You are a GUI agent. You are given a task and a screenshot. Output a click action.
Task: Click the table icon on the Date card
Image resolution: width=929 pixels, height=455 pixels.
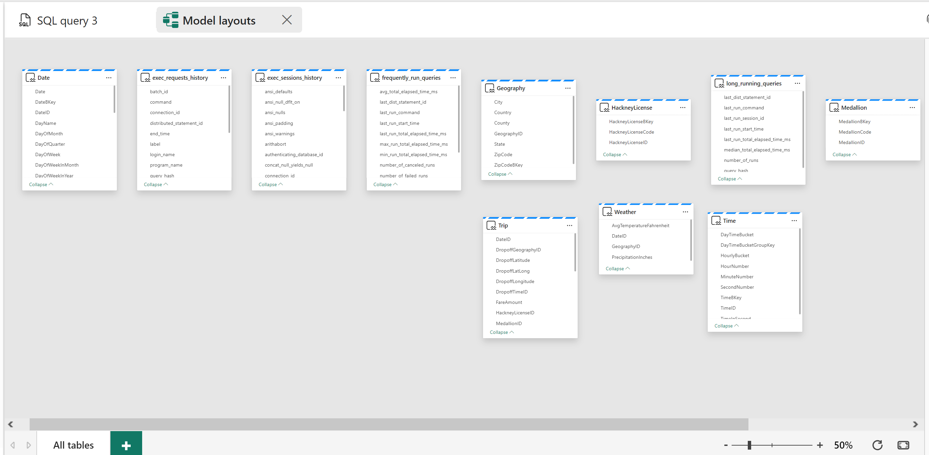(x=30, y=77)
